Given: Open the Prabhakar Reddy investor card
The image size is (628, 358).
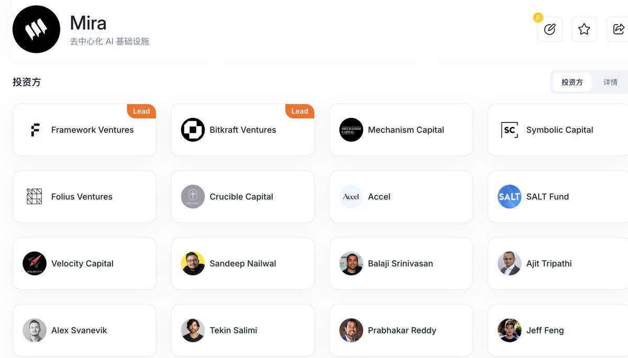Looking at the screenshot, I should click(401, 330).
